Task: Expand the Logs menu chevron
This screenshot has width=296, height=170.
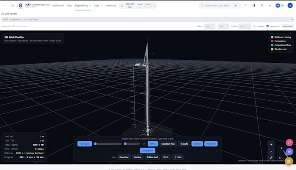Action: [x=101, y=6]
